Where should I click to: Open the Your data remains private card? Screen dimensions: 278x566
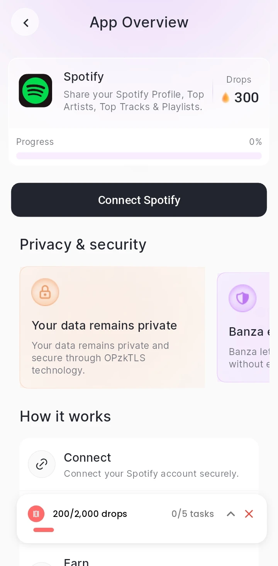point(112,326)
